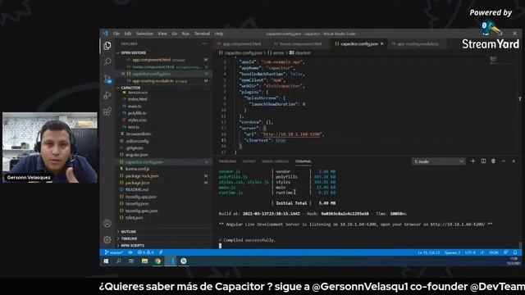Close the terminal panel
Image resolution: width=525 pixels, height=295 pixels.
coord(514,161)
